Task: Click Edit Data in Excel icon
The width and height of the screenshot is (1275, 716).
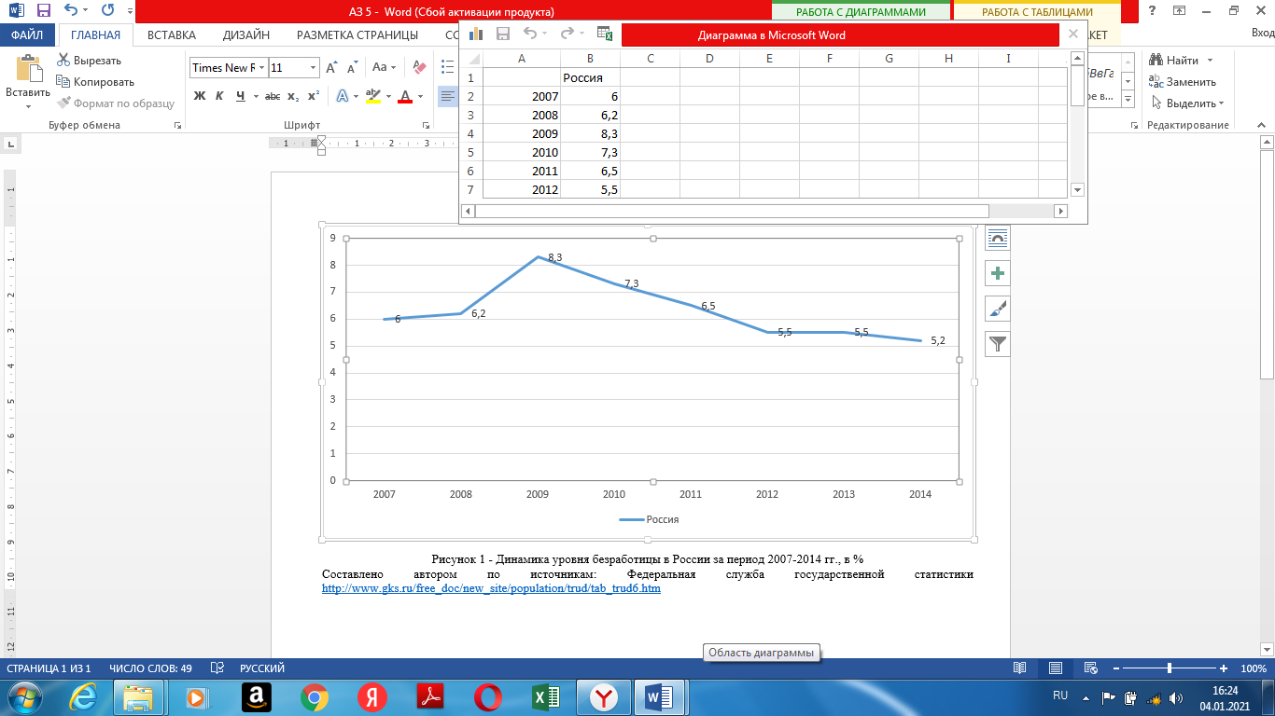Action: click(604, 34)
